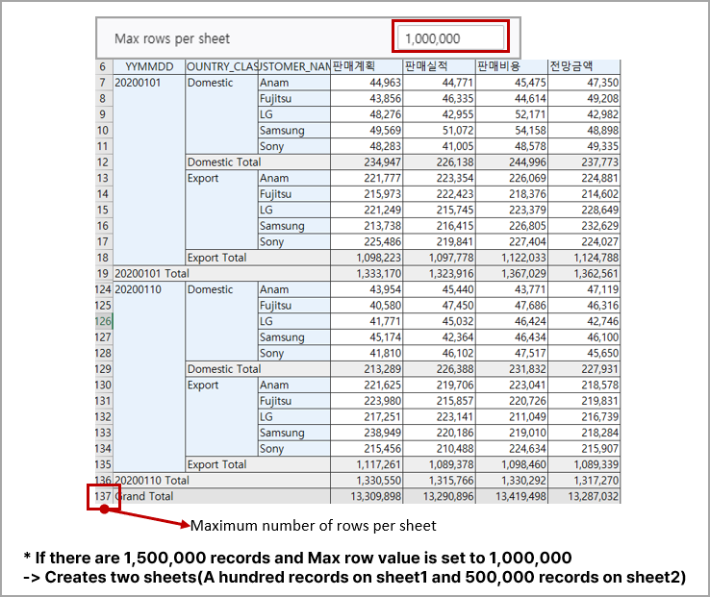Screen dimensions: 710x597
Task: Select the 판매계획 column header
Action: (x=367, y=67)
